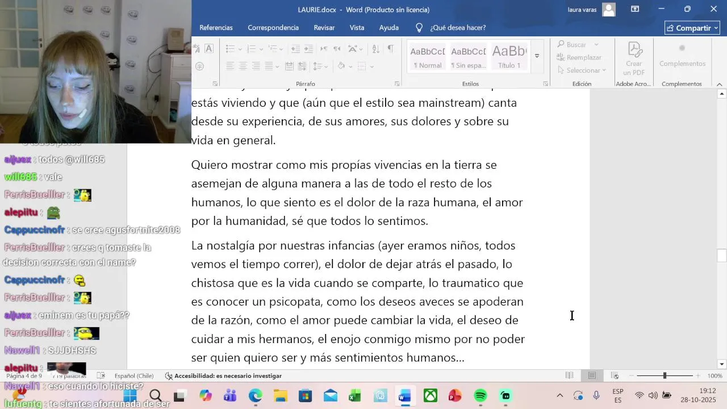Open the Seleccionar dropdown

click(581, 70)
